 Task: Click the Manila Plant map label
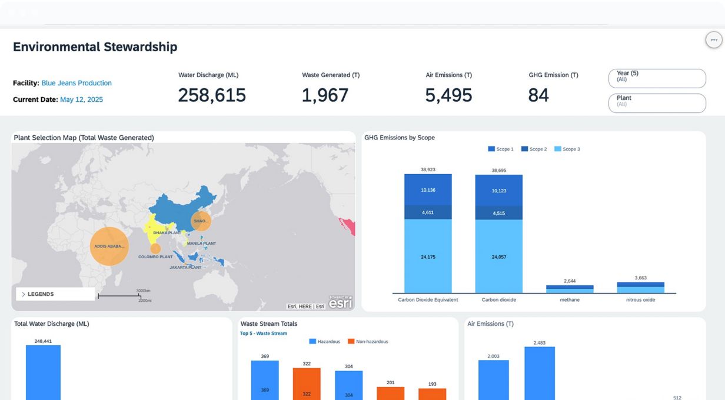click(x=201, y=244)
